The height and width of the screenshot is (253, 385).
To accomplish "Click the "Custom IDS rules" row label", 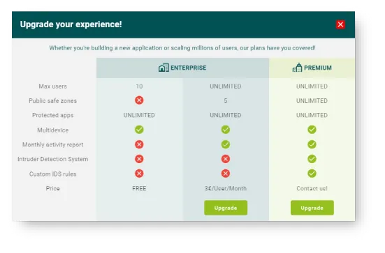I will click(53, 174).
